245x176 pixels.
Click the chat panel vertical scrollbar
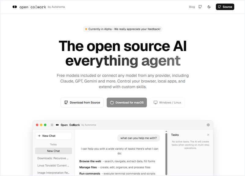(x=166, y=153)
